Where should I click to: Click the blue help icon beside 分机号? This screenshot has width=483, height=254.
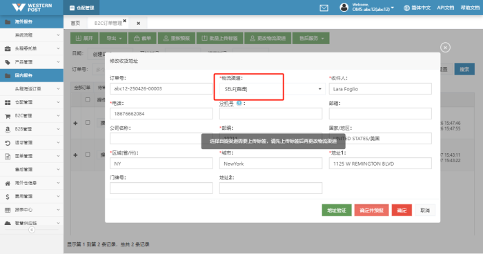point(239,104)
